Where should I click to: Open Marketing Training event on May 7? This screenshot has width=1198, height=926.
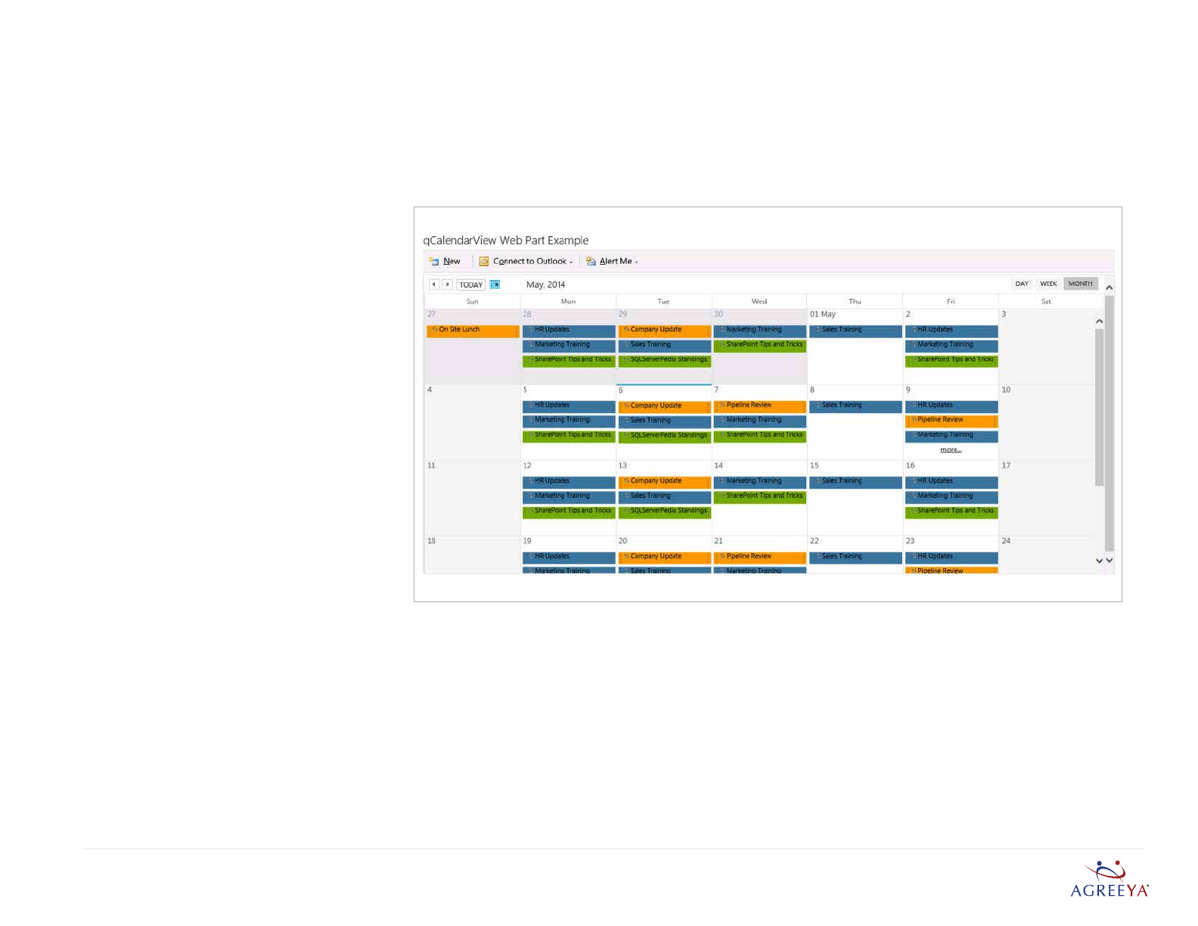tap(760, 421)
